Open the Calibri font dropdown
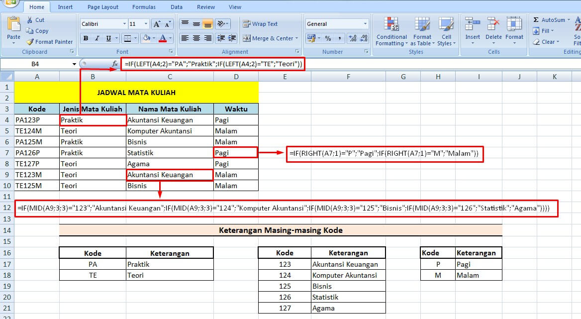581x319 pixels. point(125,23)
